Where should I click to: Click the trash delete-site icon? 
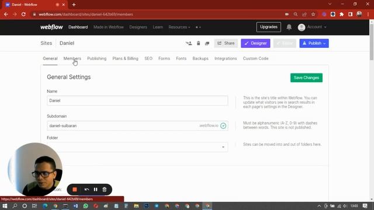(x=199, y=43)
